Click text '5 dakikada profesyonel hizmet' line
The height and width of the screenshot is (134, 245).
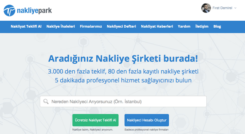[x=123, y=80]
